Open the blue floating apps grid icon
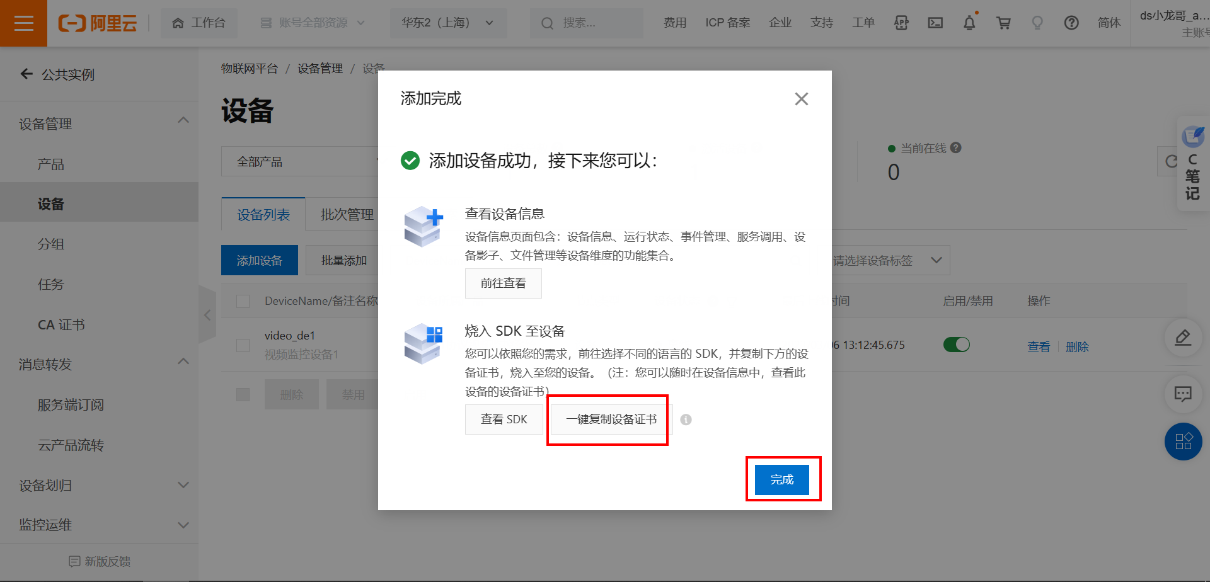 pos(1183,441)
